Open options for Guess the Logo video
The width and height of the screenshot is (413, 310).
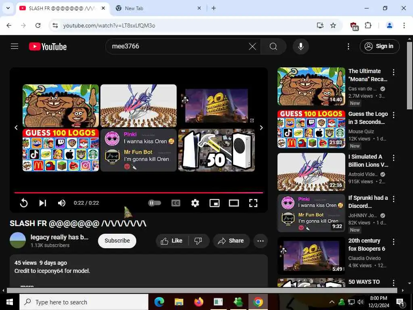pyautogui.click(x=394, y=115)
